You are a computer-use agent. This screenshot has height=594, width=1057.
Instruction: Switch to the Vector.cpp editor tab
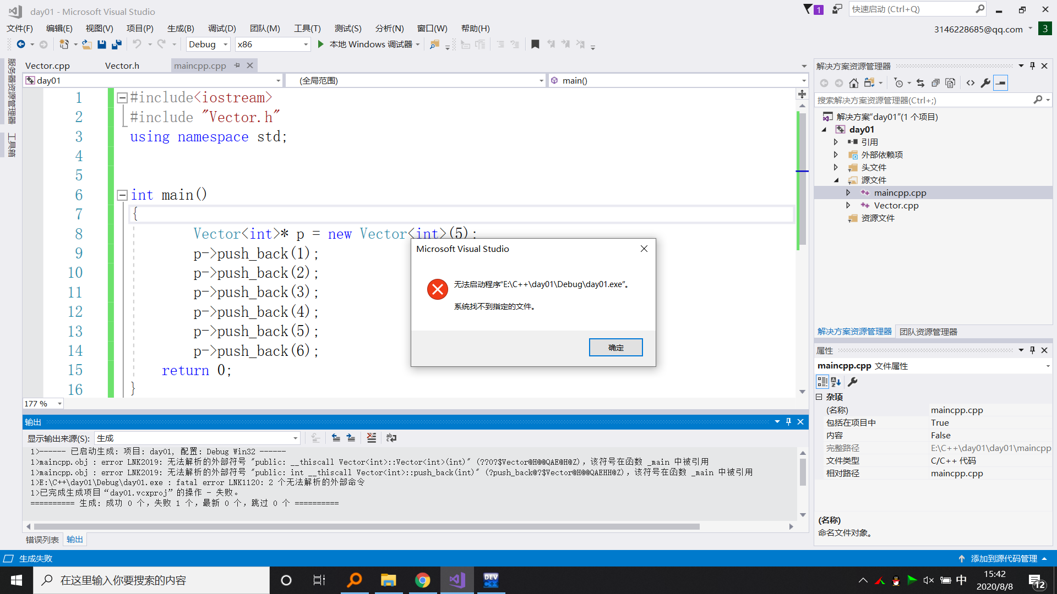coord(47,65)
